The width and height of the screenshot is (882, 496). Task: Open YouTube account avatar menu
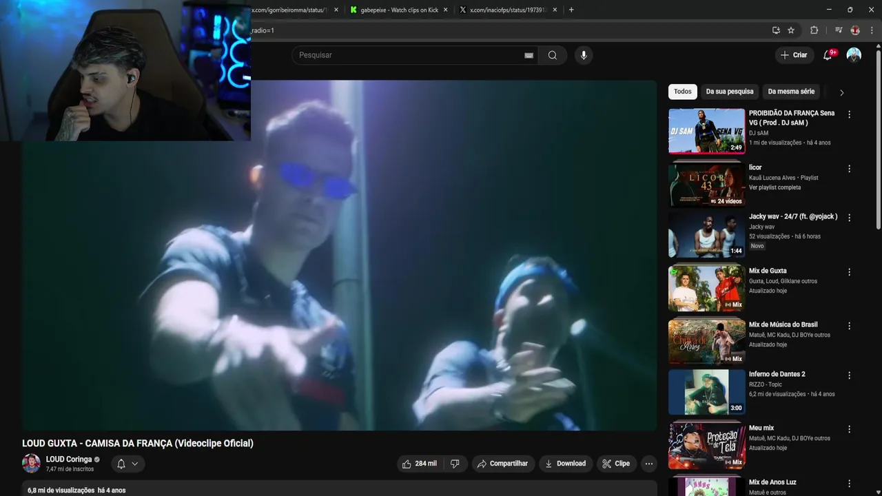coord(854,55)
